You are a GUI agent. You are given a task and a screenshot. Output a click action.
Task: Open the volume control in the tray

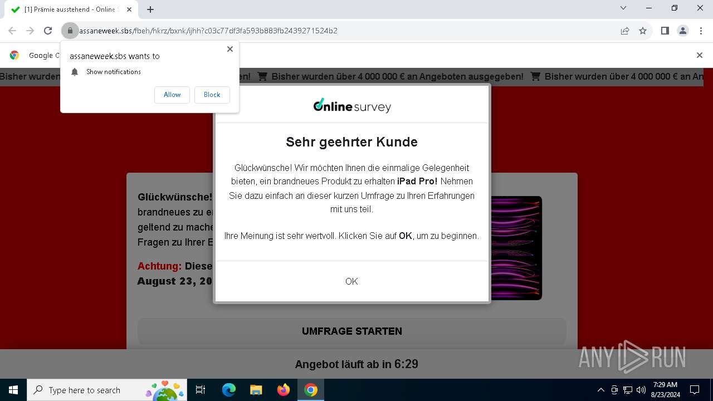tap(641, 390)
